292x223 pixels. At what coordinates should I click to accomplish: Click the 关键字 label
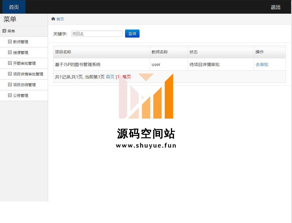pos(60,34)
